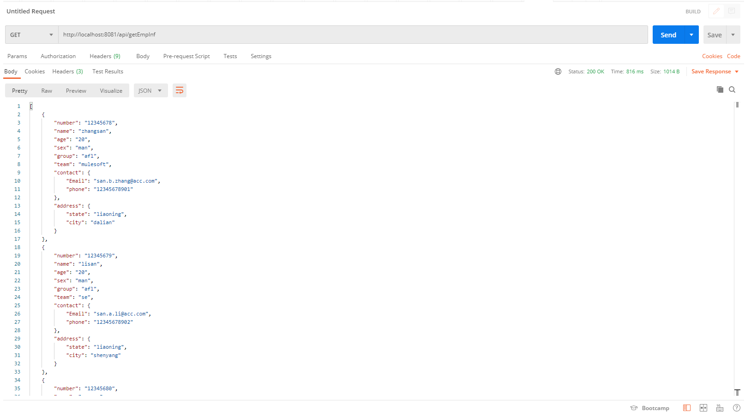Viewport: 745px width, 417px height.
Task: Open the Test Results tab
Action: tap(108, 71)
